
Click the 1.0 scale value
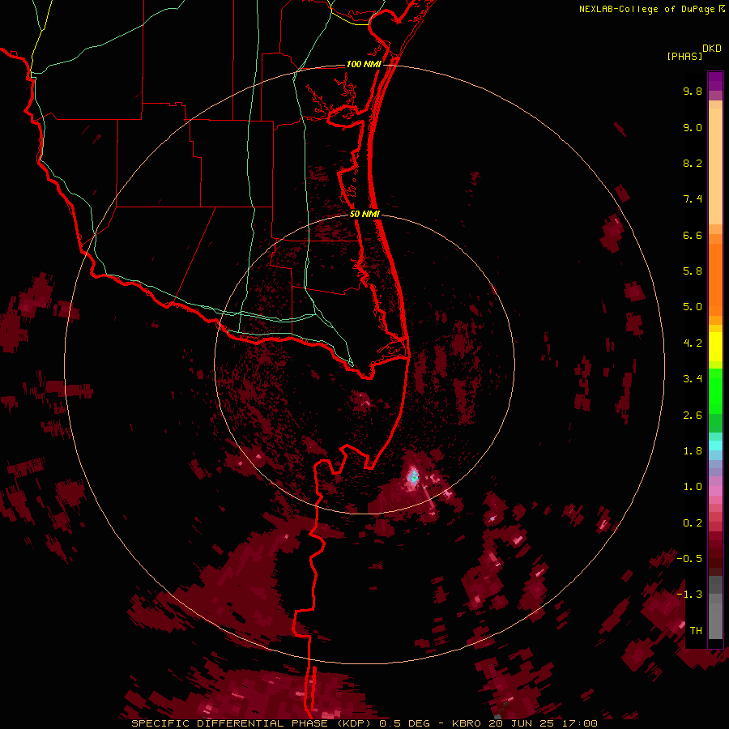693,487
